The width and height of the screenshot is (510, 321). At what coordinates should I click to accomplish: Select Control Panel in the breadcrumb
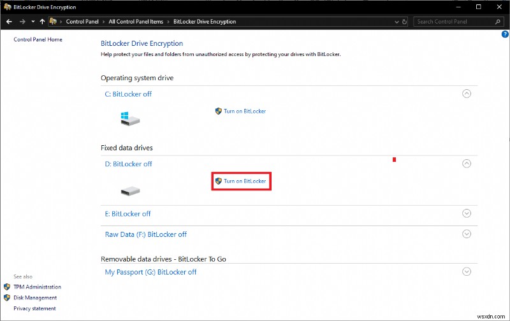pos(82,22)
